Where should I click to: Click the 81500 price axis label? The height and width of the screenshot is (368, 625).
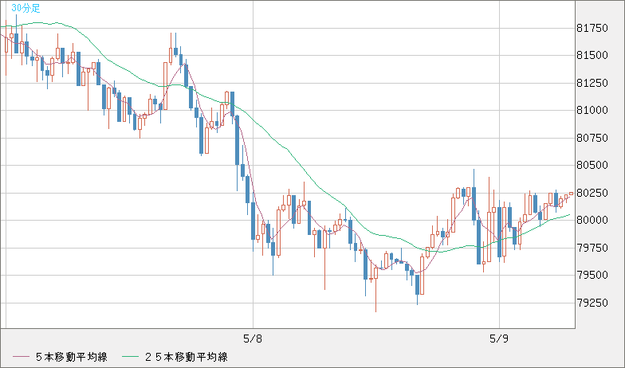point(592,56)
